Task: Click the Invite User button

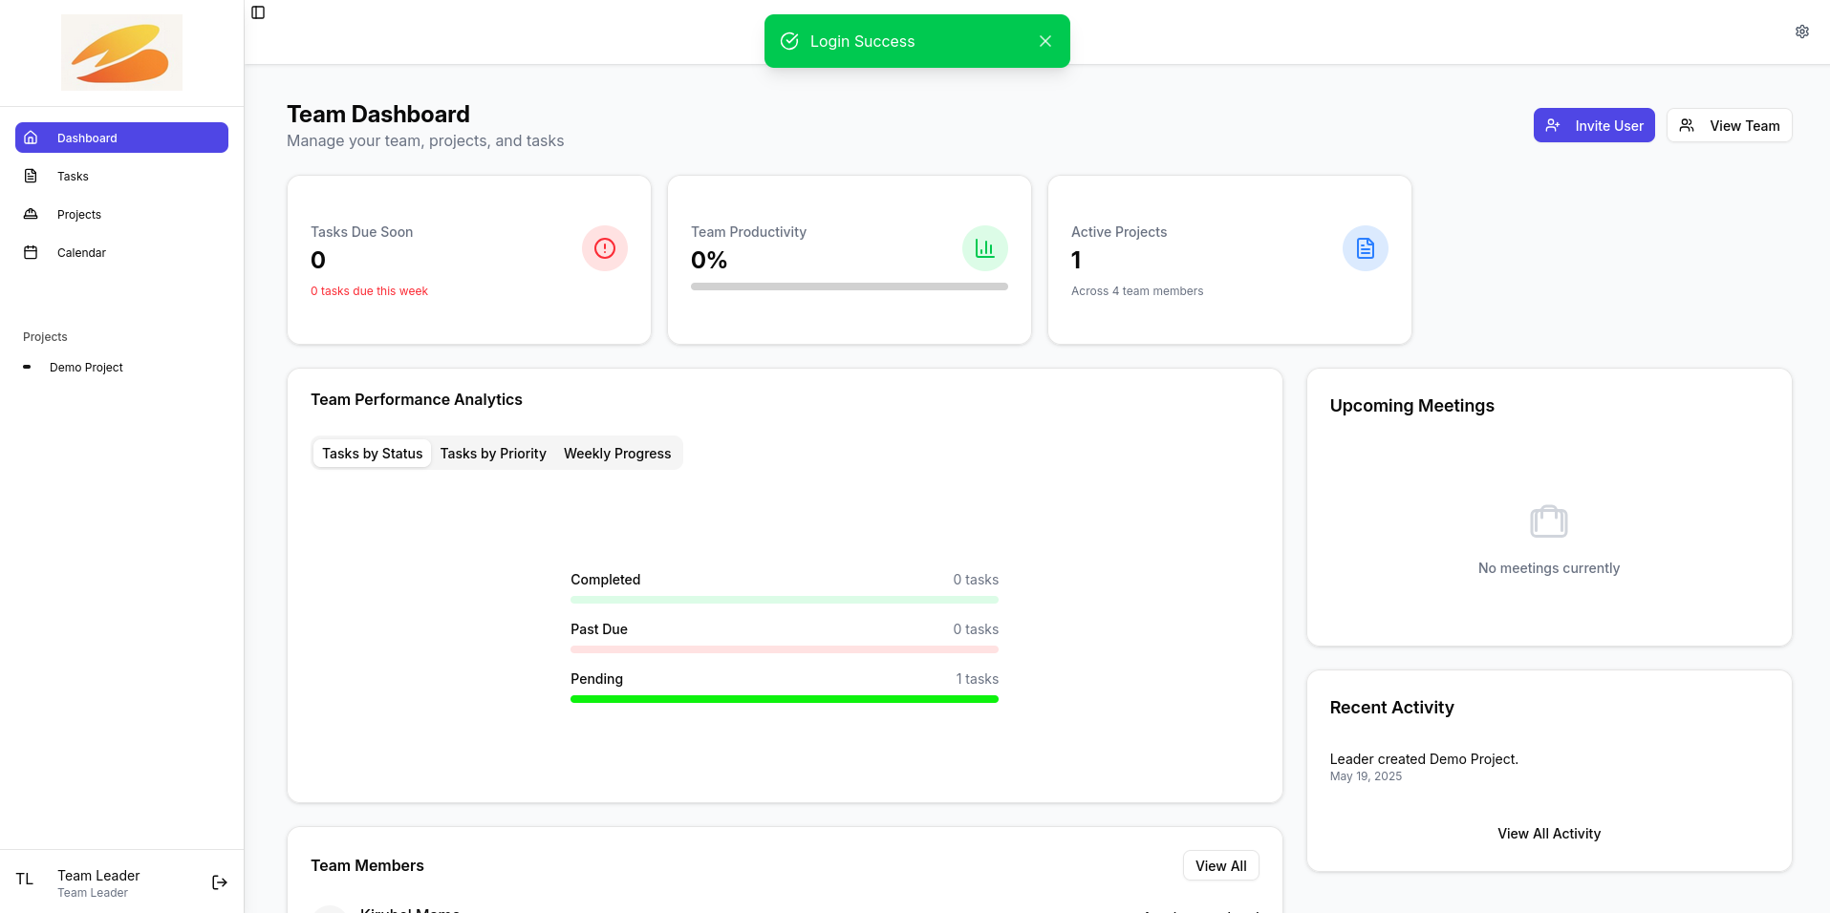Action: tap(1593, 125)
